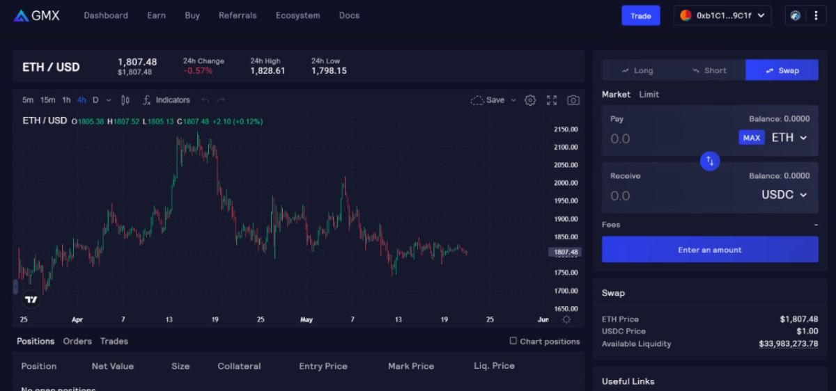Go to Ecosystem page
Image resolution: width=836 pixels, height=391 pixels.
pyautogui.click(x=297, y=15)
